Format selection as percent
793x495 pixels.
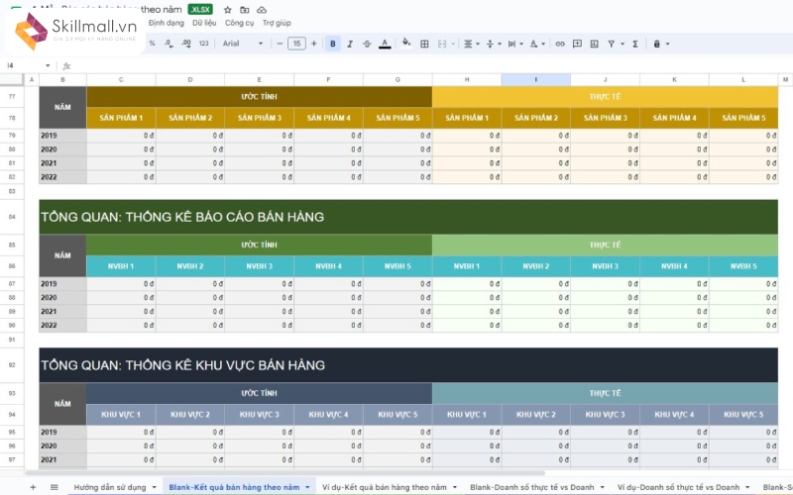pyautogui.click(x=152, y=44)
